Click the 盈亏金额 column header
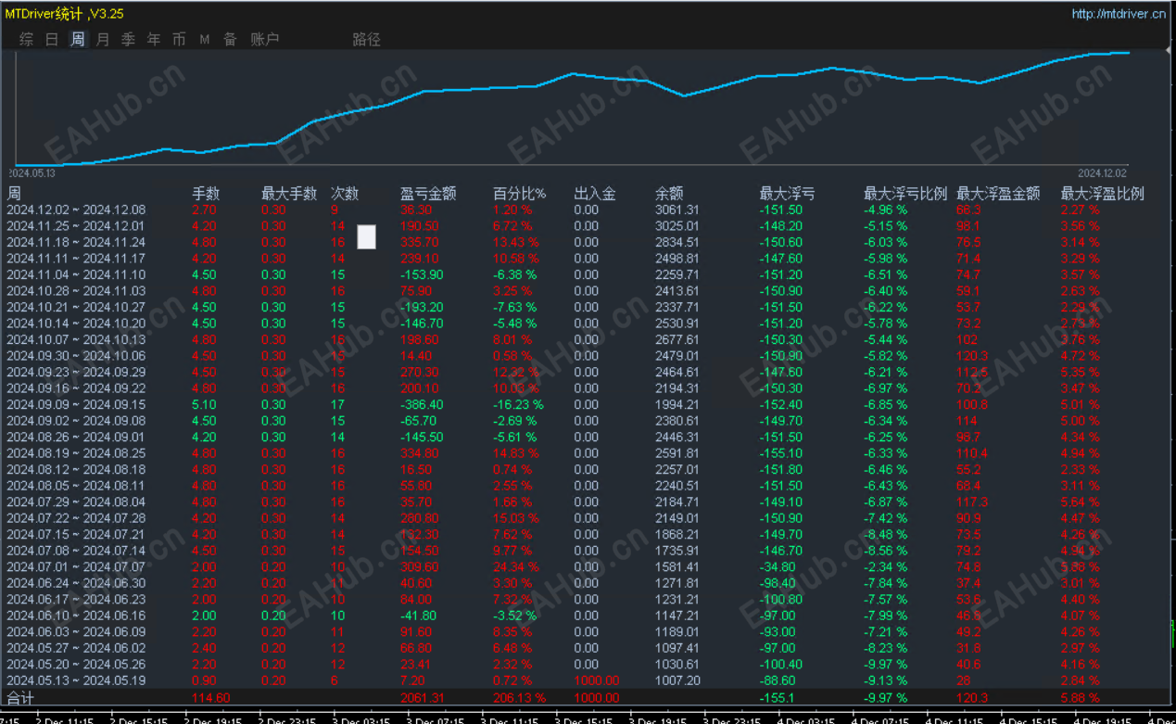Viewport: 1176px width, 724px height. coord(428,194)
